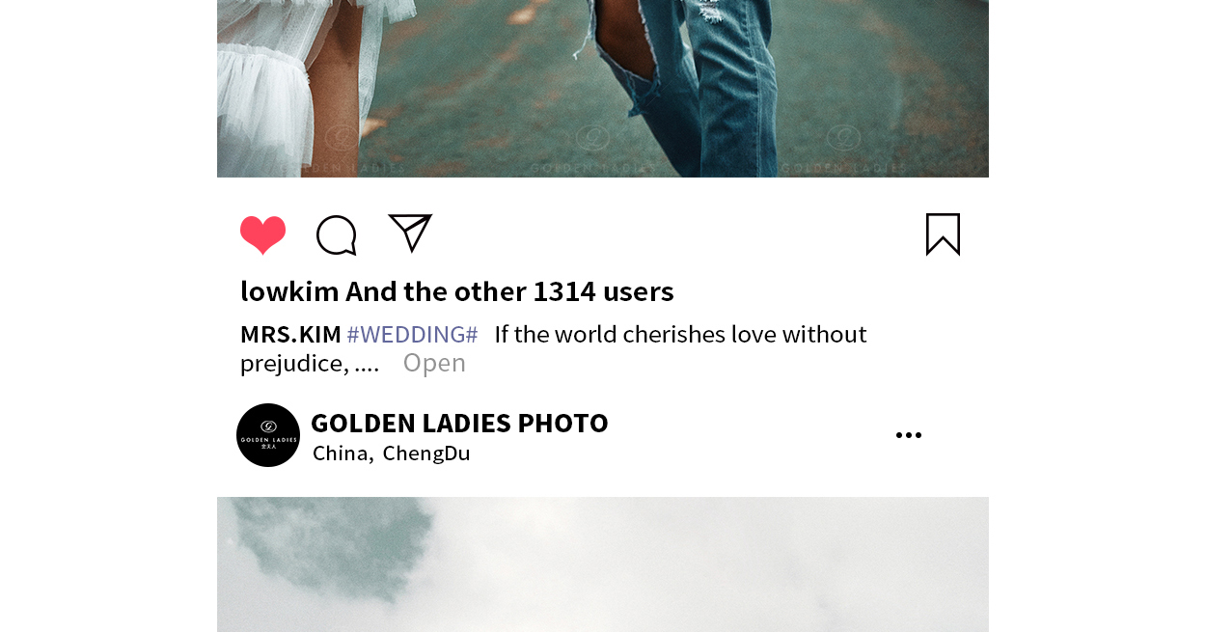The image size is (1206, 632).
Task: Click center Golden Ladies watermark in photo
Action: point(592,151)
